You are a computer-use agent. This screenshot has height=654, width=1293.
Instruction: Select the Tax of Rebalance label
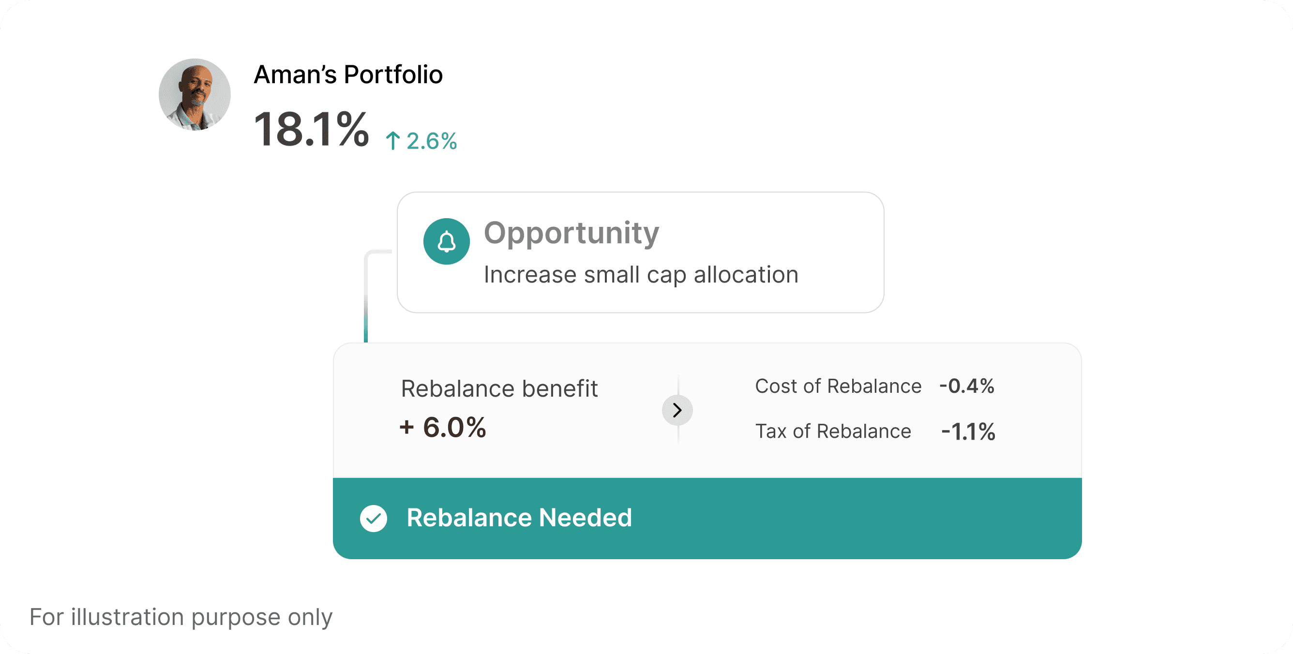click(833, 431)
